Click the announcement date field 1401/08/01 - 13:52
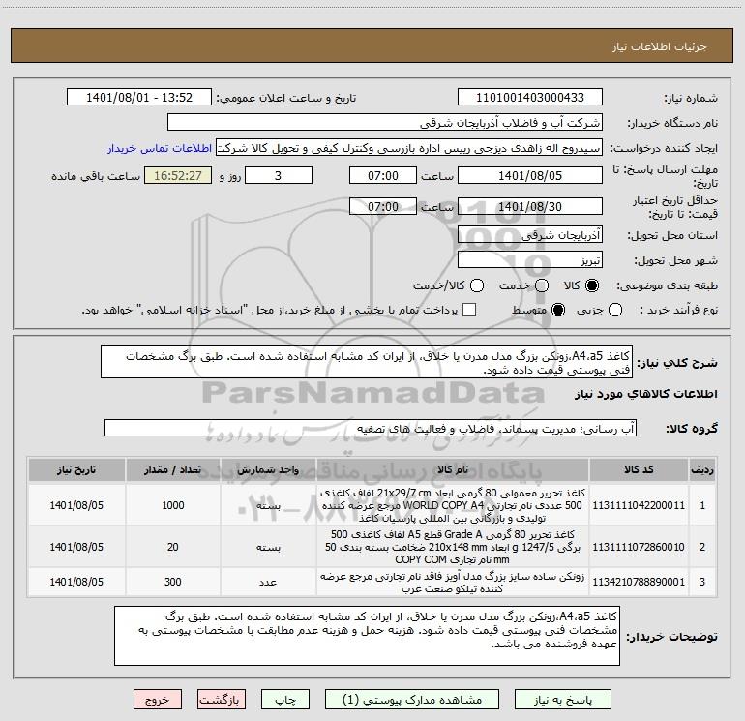The height and width of the screenshot is (721, 745). [139, 98]
